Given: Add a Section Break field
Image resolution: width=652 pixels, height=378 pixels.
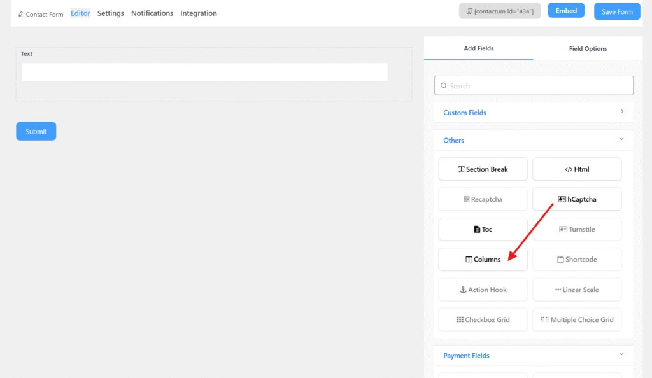Looking at the screenshot, I should (x=483, y=169).
